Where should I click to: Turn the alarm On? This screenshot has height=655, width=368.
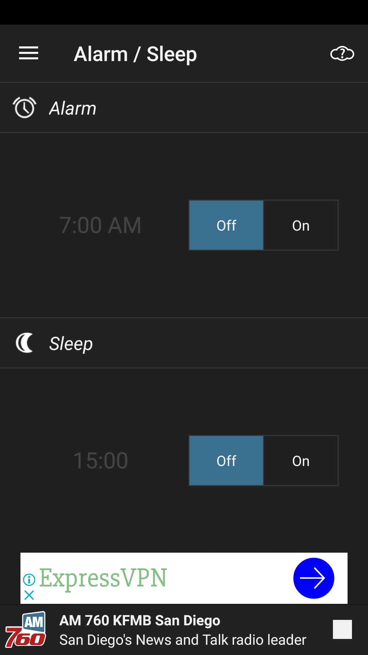[301, 225]
